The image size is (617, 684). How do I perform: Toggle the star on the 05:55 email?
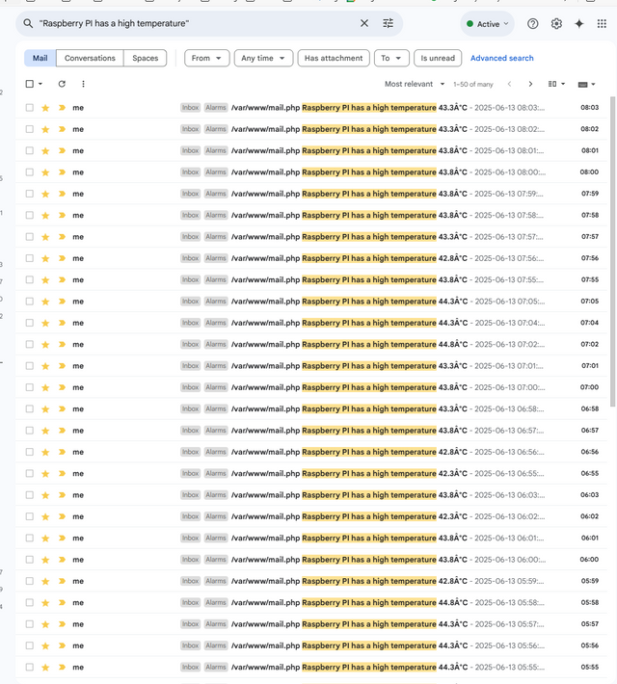coord(45,668)
